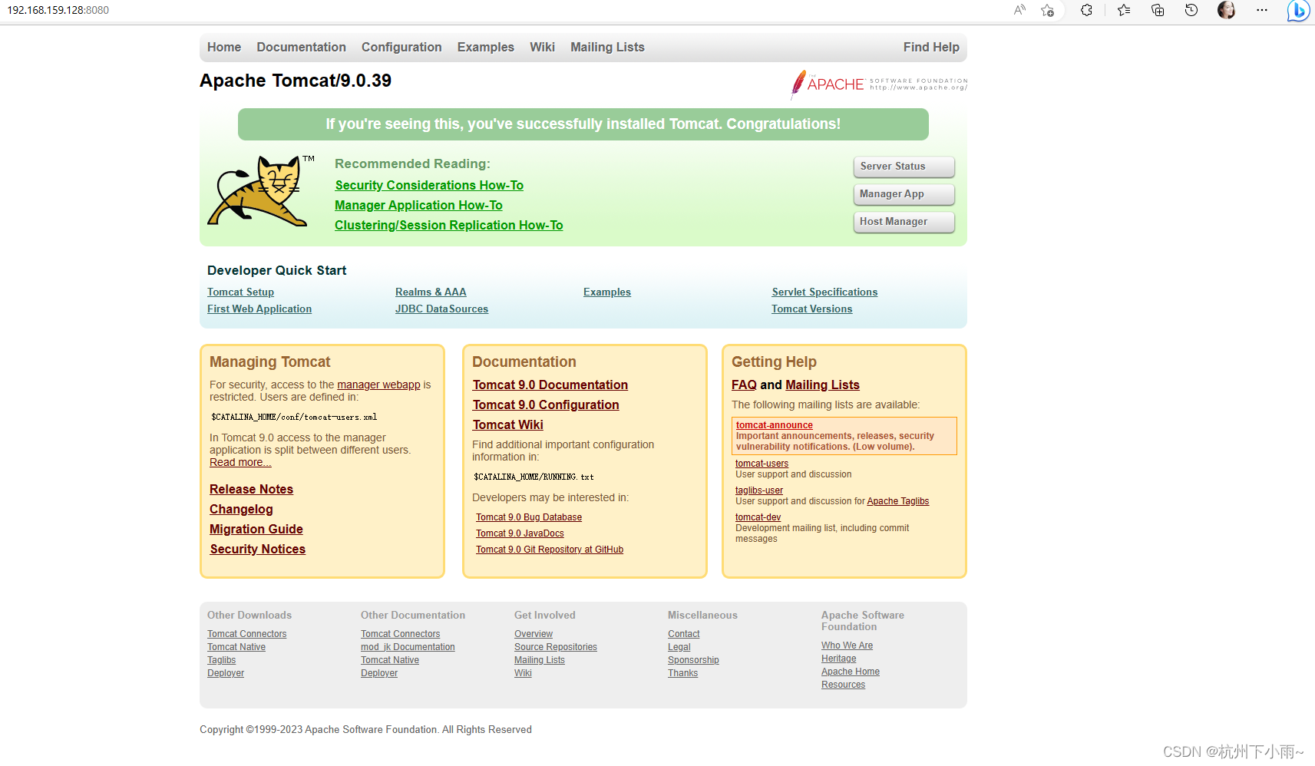
Task: Open the Apache Home link
Action: [x=851, y=672]
